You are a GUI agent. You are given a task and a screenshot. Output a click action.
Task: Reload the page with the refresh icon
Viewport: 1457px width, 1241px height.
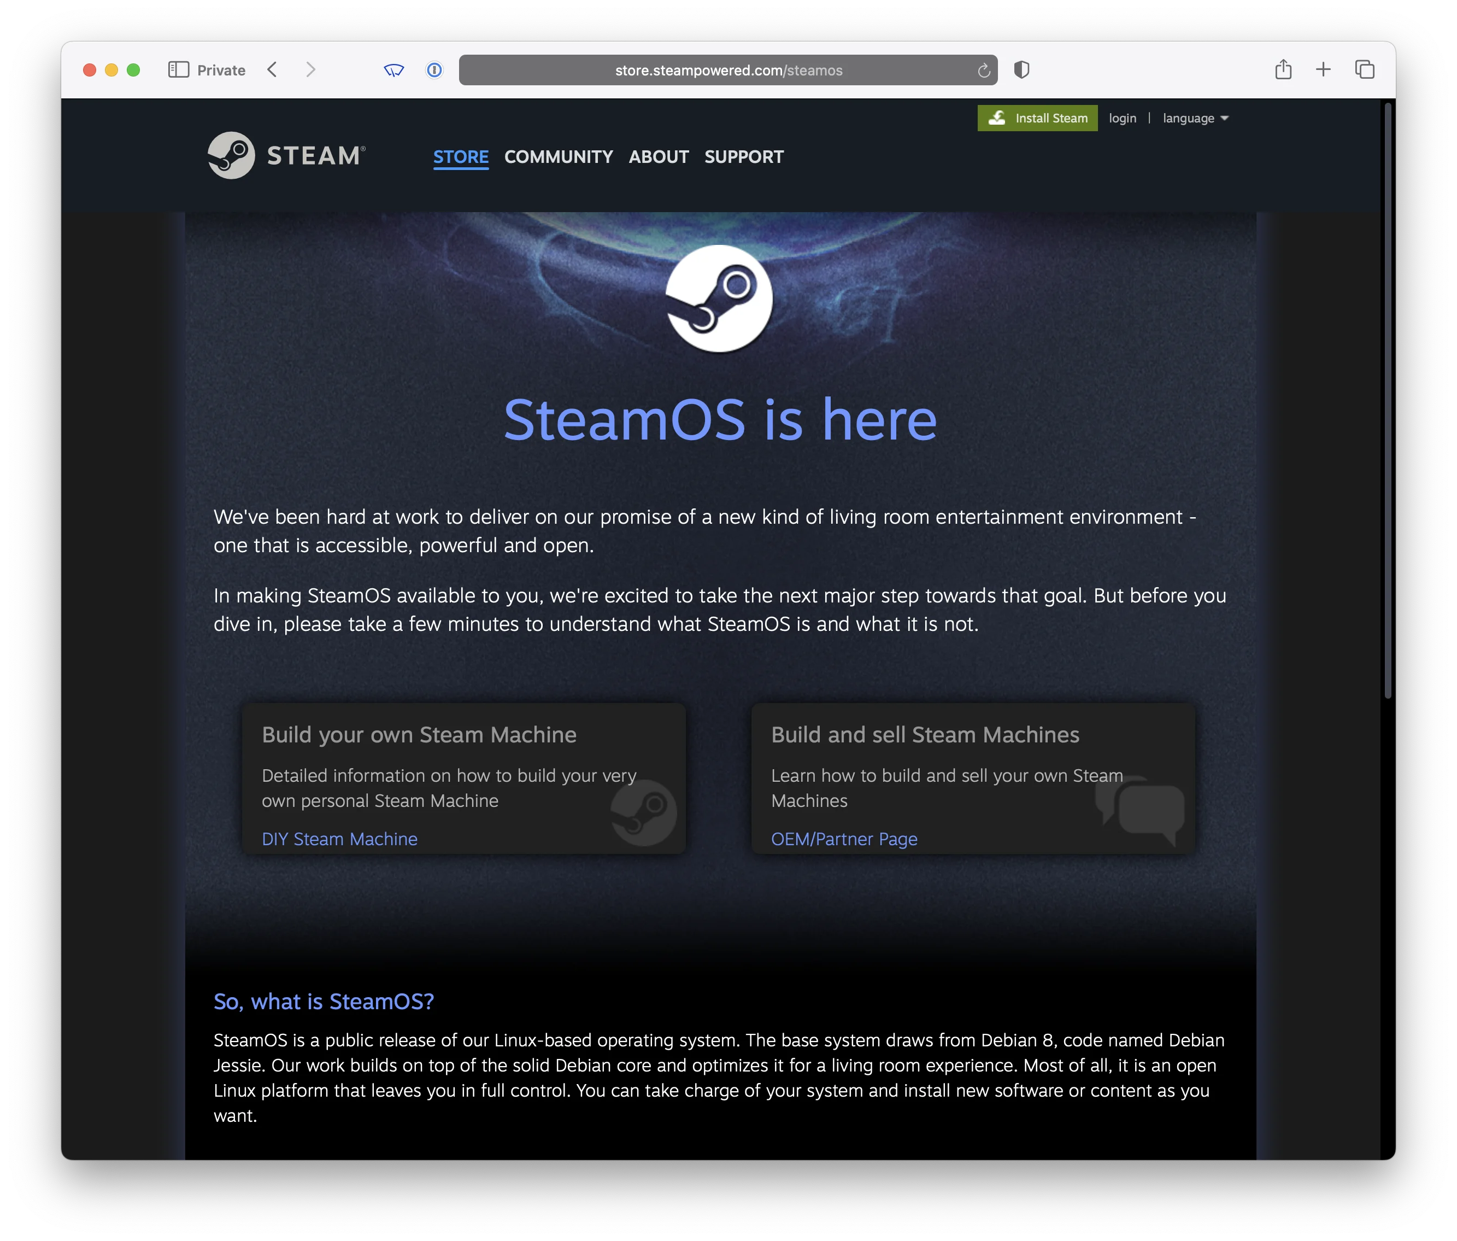984,71
